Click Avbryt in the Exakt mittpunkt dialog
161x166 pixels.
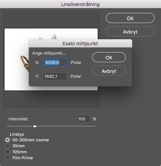click(109, 71)
